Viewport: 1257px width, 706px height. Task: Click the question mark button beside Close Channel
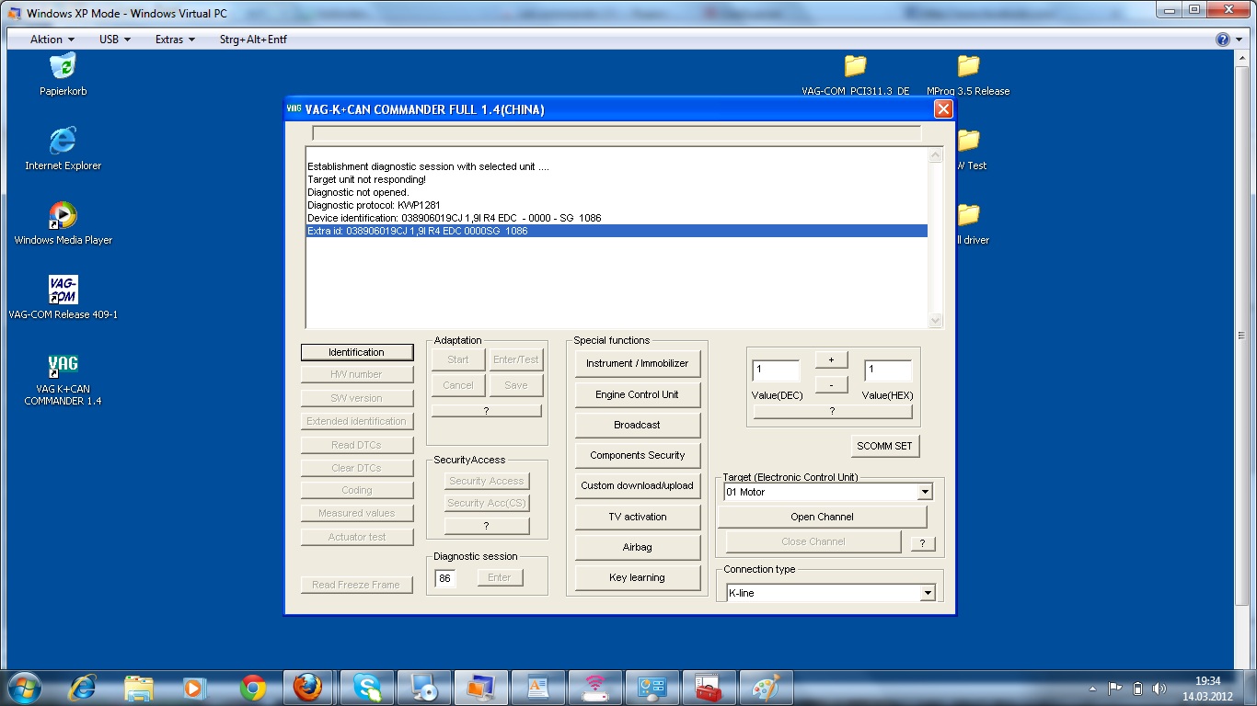tap(923, 544)
